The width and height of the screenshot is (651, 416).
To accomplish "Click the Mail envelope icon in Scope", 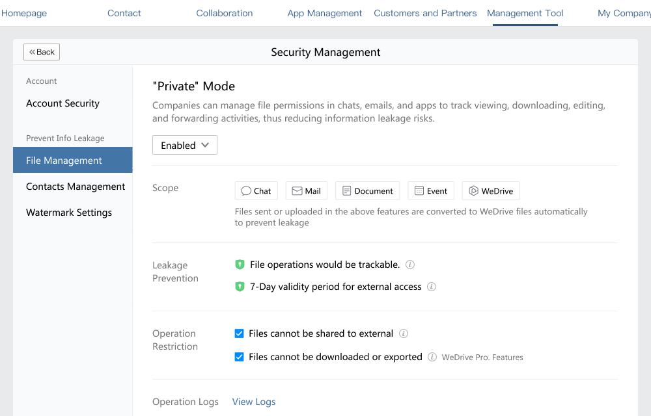I will click(x=297, y=191).
